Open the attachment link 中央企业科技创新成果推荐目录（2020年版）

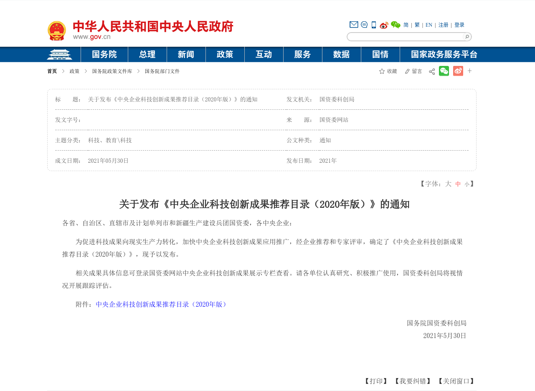click(x=161, y=304)
